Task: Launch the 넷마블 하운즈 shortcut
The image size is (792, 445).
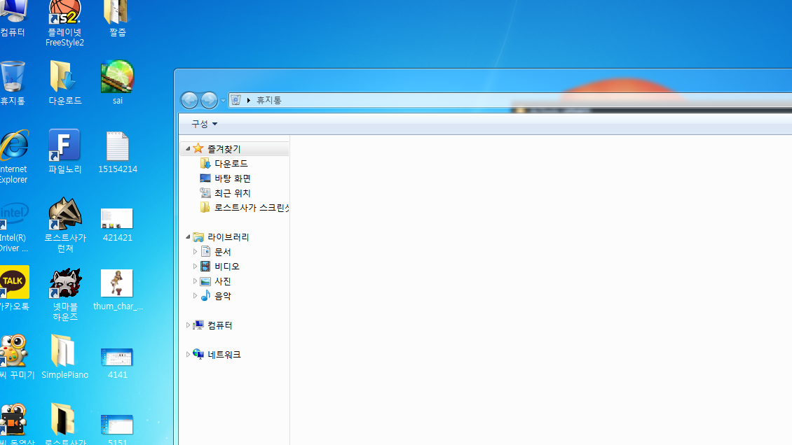Action: 65,295
